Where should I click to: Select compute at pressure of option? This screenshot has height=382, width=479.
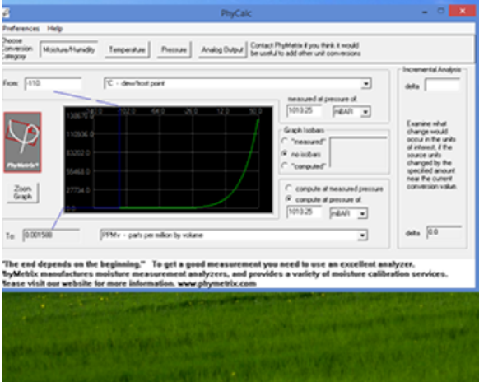click(x=288, y=198)
